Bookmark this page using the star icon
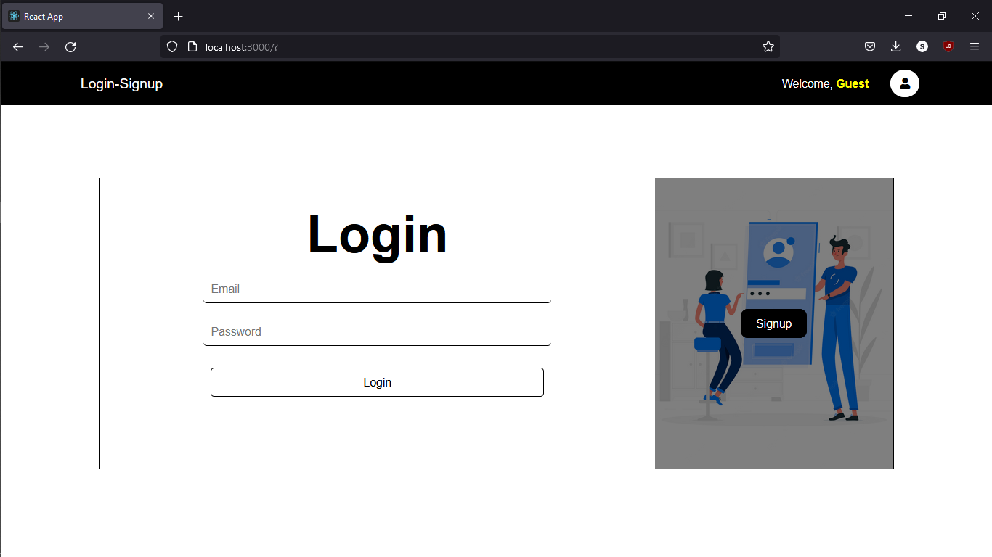The image size is (992, 557). click(x=768, y=46)
